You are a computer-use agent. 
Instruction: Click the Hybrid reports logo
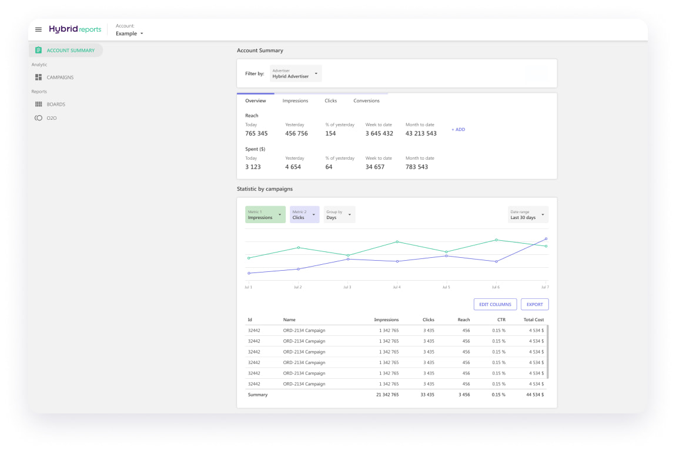tap(75, 29)
